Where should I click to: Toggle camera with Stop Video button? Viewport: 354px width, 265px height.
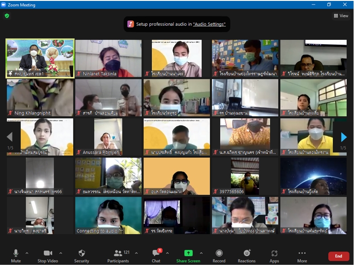pyautogui.click(x=48, y=256)
